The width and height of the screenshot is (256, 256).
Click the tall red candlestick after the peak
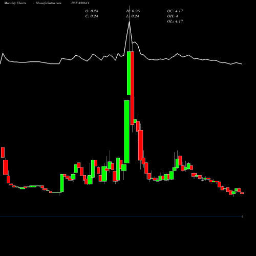click(x=132, y=88)
